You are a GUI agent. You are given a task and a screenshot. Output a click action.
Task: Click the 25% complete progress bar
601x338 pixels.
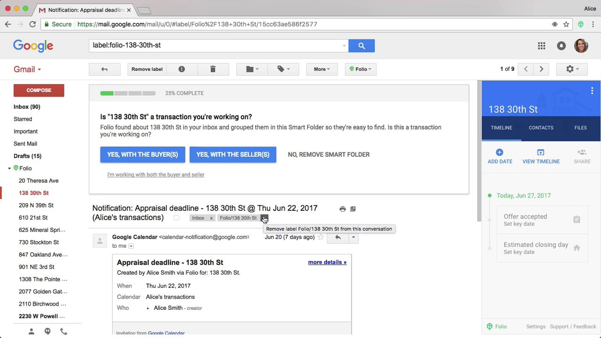pos(128,93)
